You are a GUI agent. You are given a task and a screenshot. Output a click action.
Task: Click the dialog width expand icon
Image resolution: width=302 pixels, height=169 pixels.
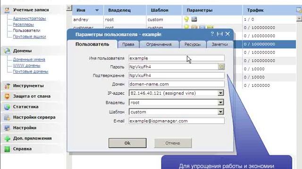click(220, 34)
